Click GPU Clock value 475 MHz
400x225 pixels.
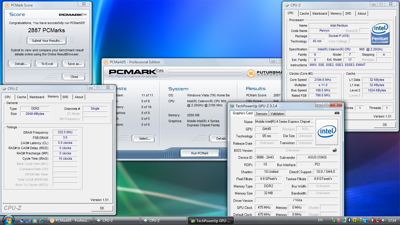coord(264,207)
